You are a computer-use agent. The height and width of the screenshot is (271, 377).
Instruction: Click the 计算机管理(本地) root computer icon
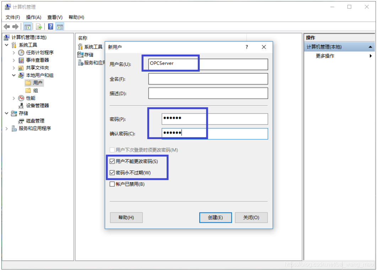click(7, 38)
